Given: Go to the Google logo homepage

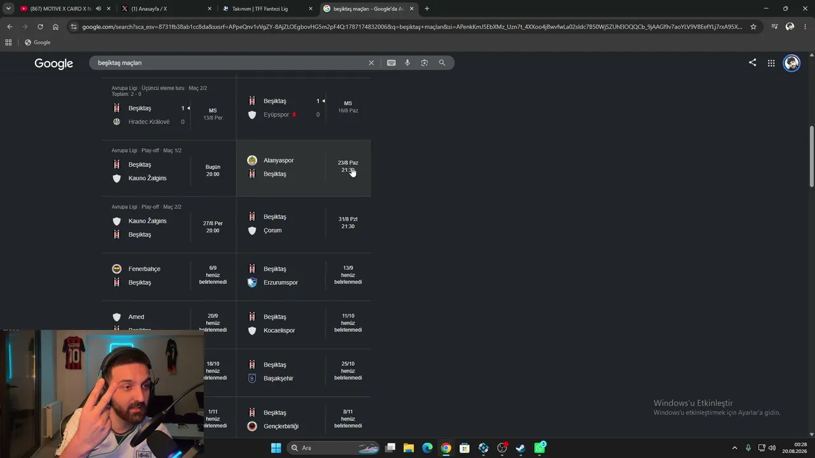Looking at the screenshot, I should 53,64.
